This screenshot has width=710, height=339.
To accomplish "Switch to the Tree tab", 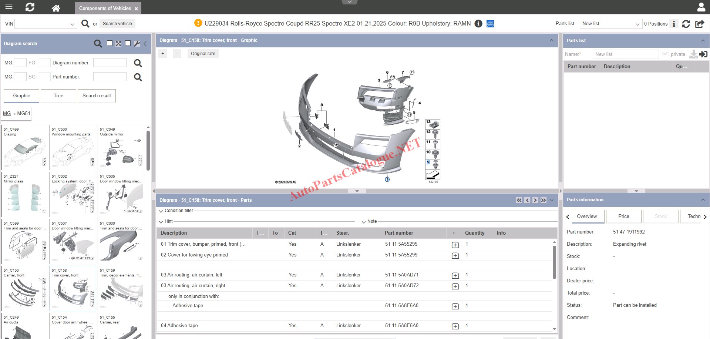I will coord(58,95).
